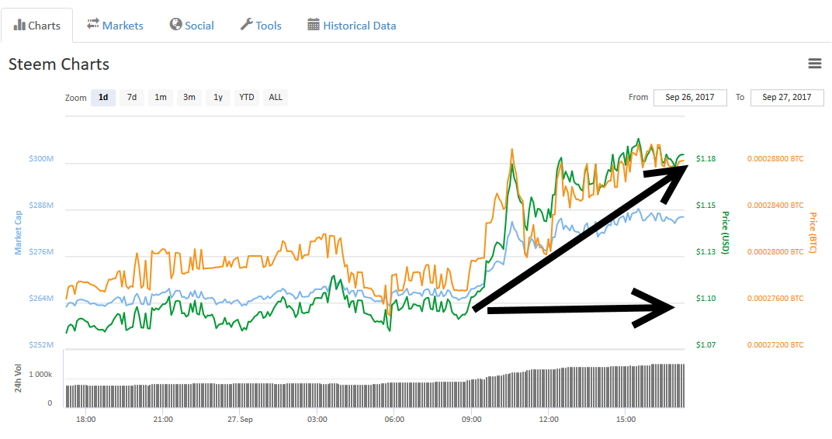Screen dimensions: 832x439
Task: Go to the Tools tab
Action: click(261, 26)
